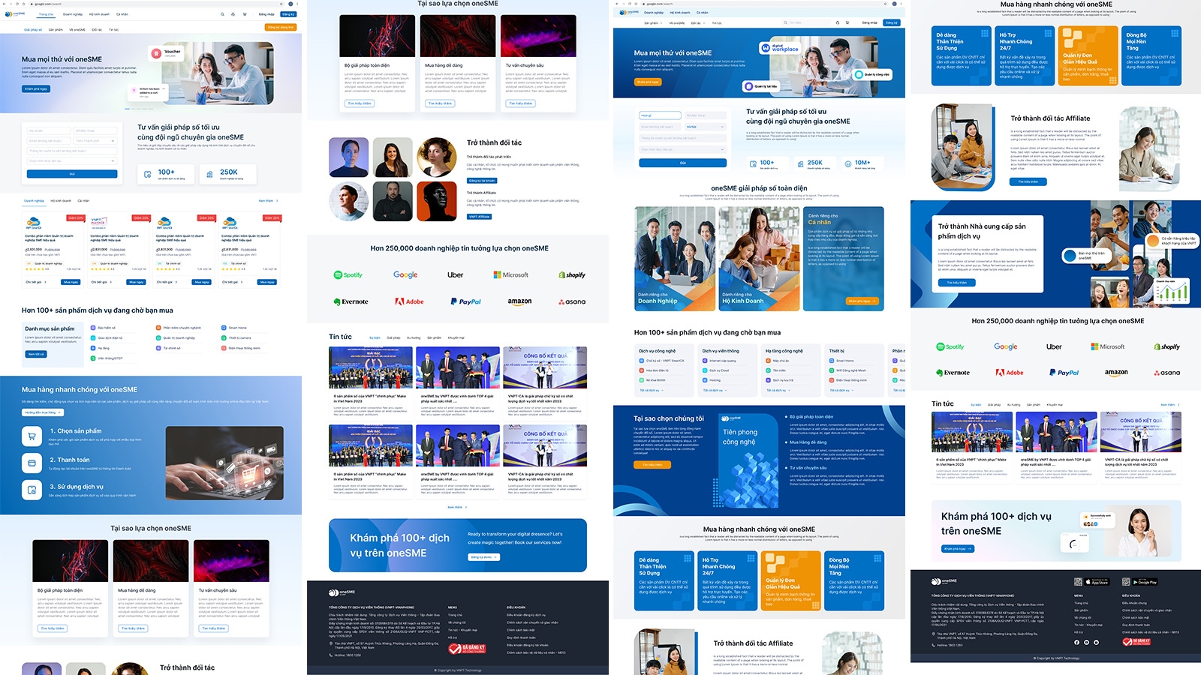Click 'Doanh Nghiệp' photo card in blue-hero mockup

click(x=674, y=259)
